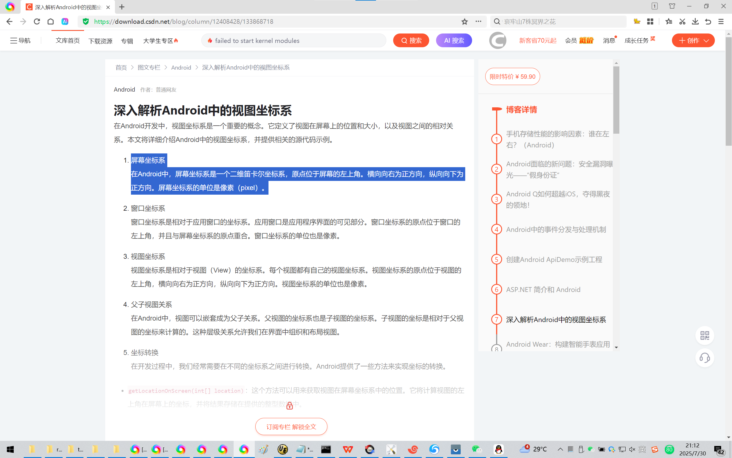This screenshot has width=732, height=458.
Task: Open the customer service headset button
Action: (705, 358)
